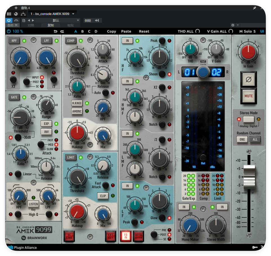Open the 默认 preset dropdown
The height and width of the screenshot is (256, 271).
point(58,20)
